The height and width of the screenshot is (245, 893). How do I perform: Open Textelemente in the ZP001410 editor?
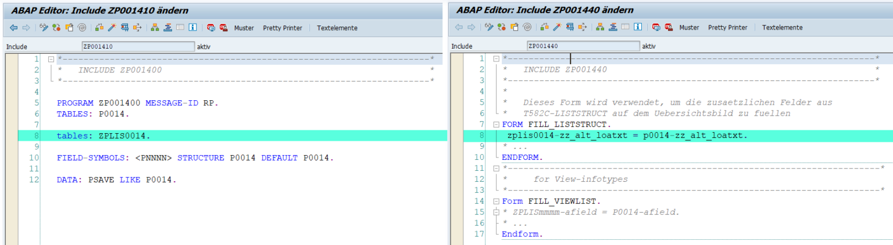[x=337, y=28]
